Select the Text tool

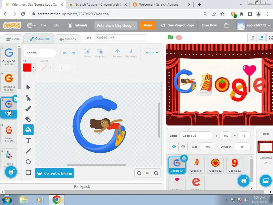point(28,140)
